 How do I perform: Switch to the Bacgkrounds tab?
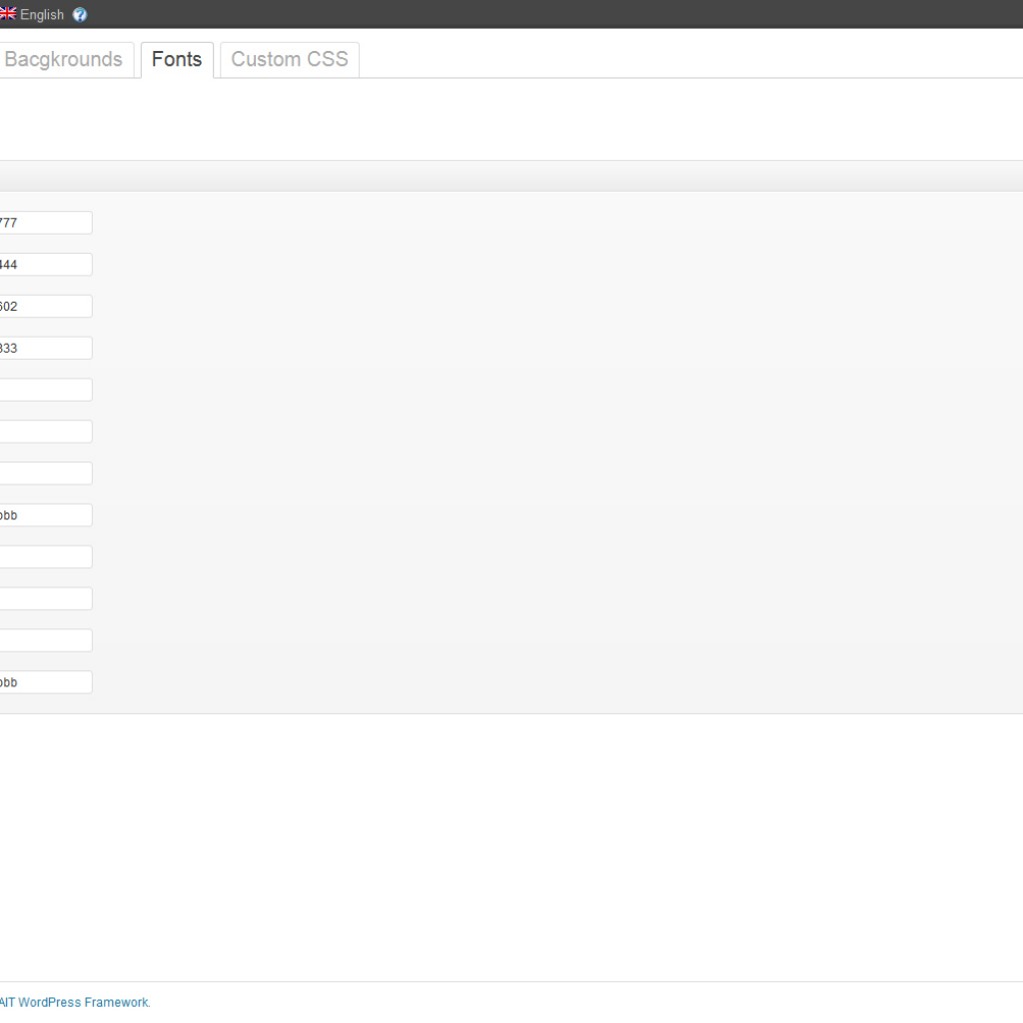[64, 60]
